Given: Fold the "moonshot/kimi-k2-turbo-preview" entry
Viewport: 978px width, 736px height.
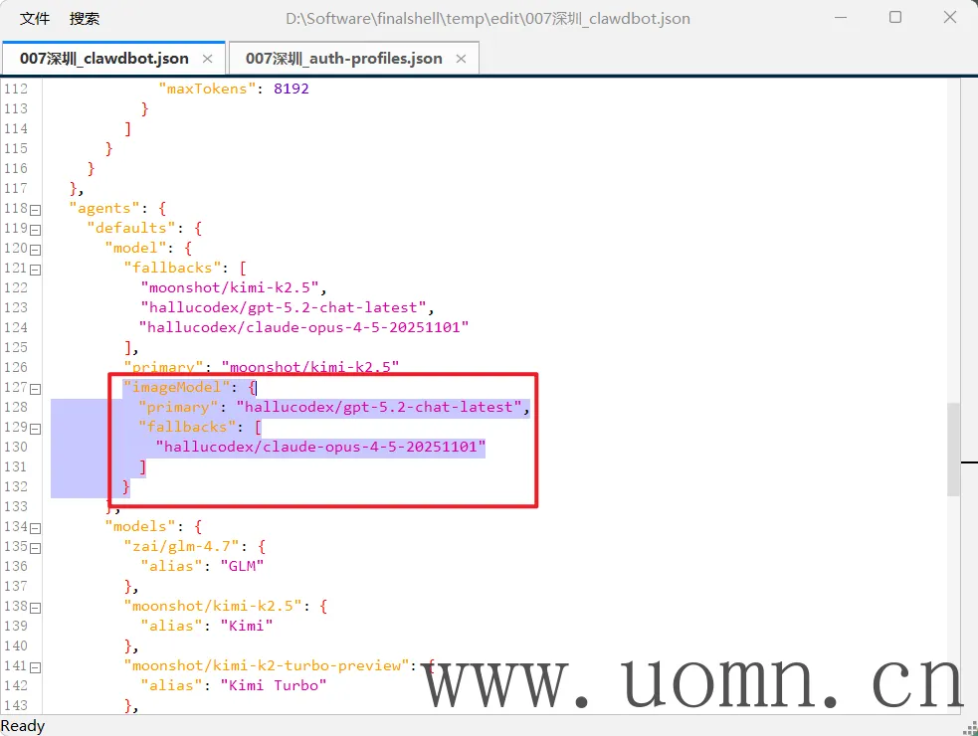Looking at the screenshot, I should [x=36, y=666].
